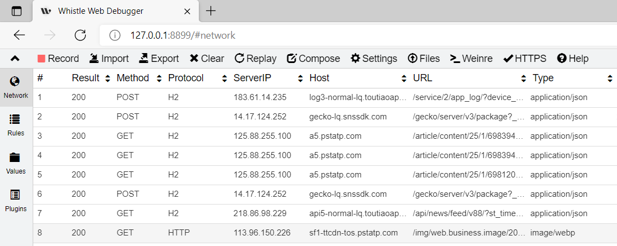Switch to the Rules sidebar tab
Screen dimensions: 617x246
coord(16,125)
